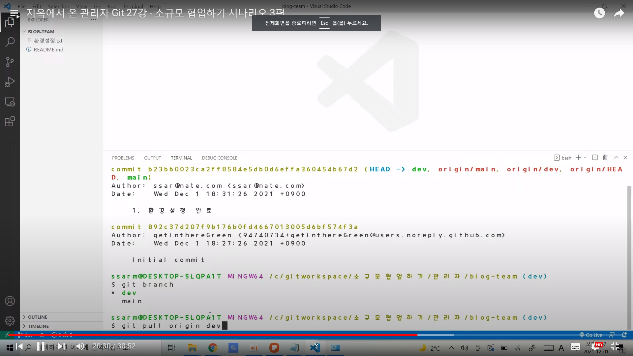The image size is (633, 356).
Task: Open the Explorer view in the activity bar
Action: pos(10,22)
